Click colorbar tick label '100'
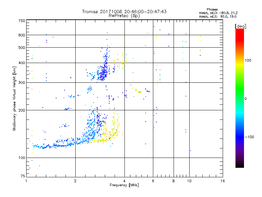This screenshot has height=197, width=262. coord(248,60)
